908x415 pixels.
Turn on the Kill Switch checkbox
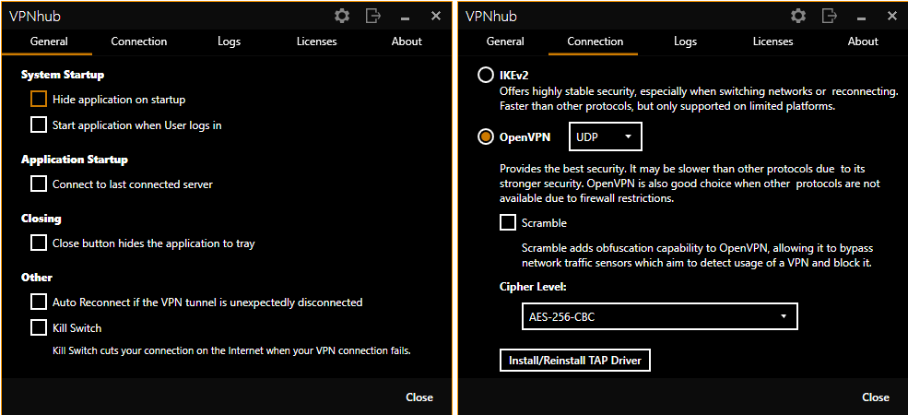[x=39, y=328]
